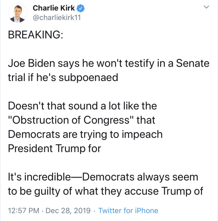Image resolution: width=218 pixels, height=221 pixels.
Task: Tap the 'It's incredible—Democrats always seem' line
Action: (x=103, y=177)
